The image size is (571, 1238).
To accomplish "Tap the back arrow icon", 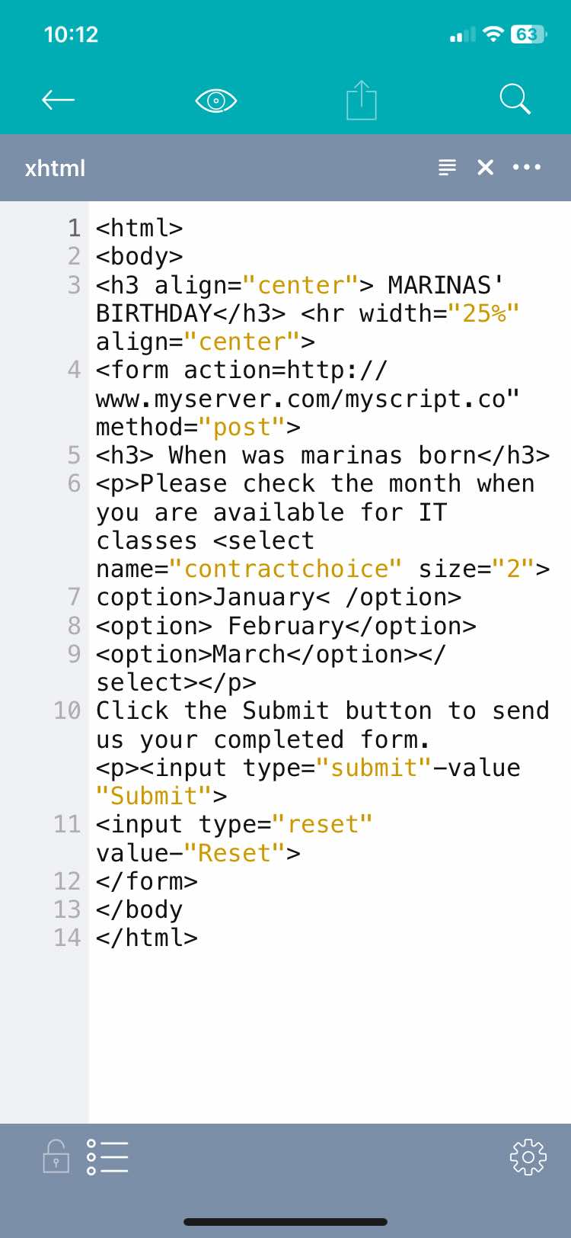I will coord(58,99).
